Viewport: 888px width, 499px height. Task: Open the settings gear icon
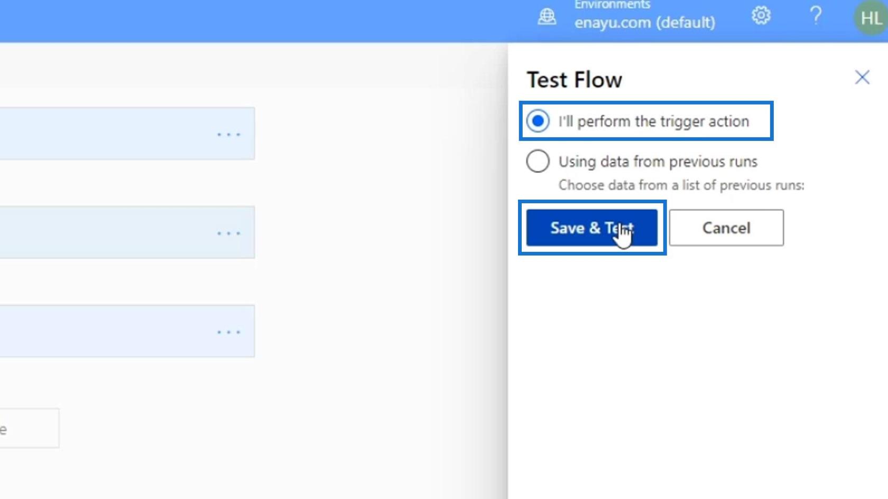[761, 15]
